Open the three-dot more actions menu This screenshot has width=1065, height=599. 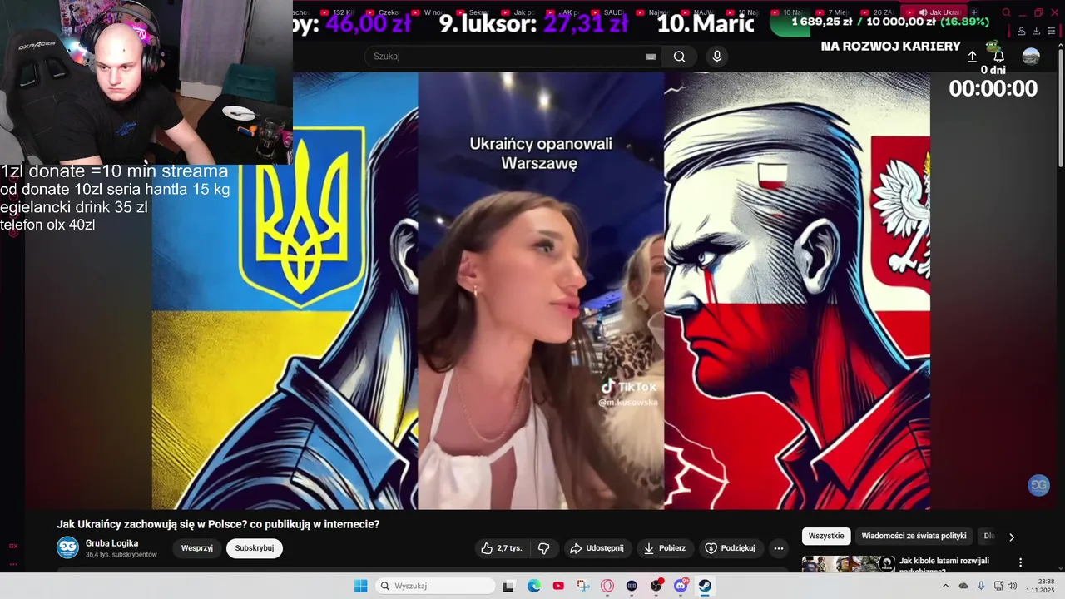pyautogui.click(x=779, y=548)
